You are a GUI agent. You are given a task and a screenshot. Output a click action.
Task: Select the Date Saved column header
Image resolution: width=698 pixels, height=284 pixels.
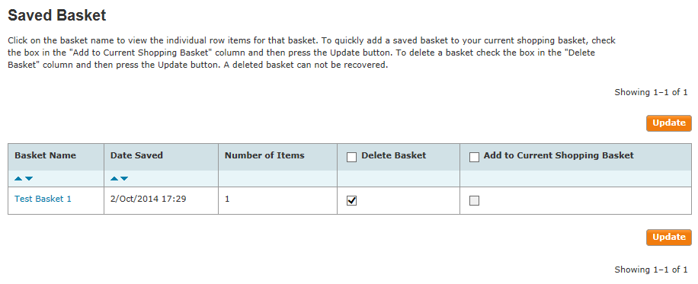pos(136,155)
